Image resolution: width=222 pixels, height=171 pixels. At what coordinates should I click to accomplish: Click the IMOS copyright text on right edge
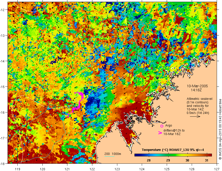[220, 129]
